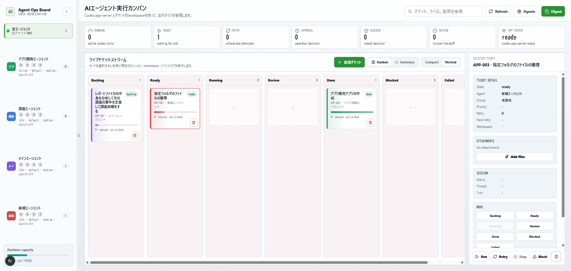571x271 pixels.
Task: Collapse the sidebar with the chevron button
Action: [x=67, y=12]
